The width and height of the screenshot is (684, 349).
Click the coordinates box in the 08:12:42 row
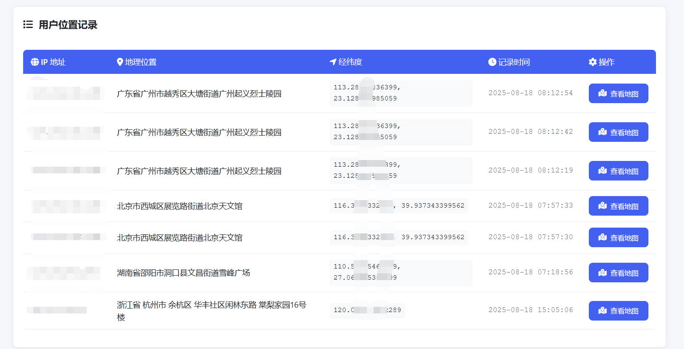(401, 132)
